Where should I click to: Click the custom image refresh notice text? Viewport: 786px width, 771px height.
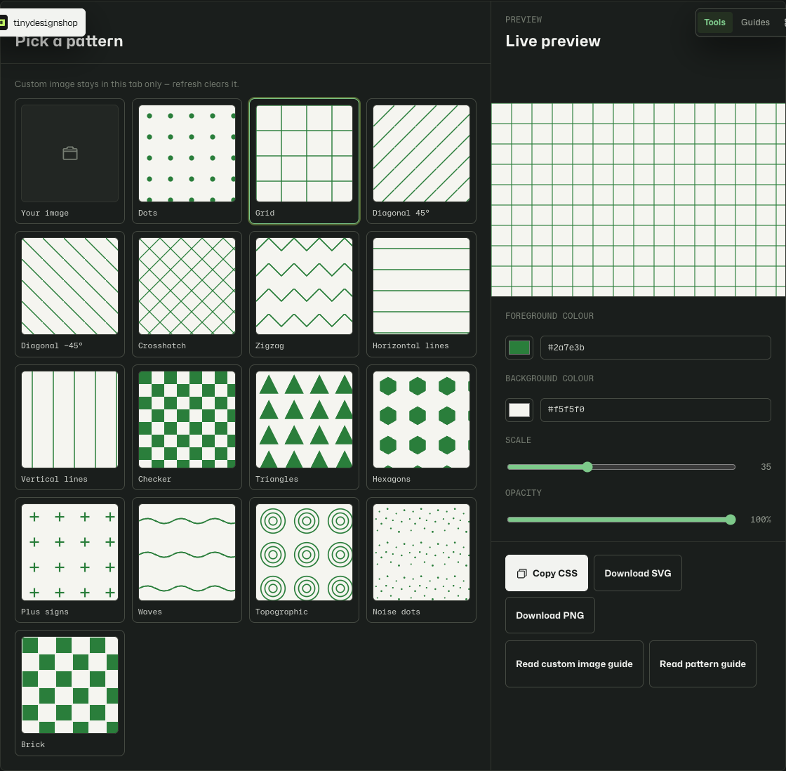(127, 84)
